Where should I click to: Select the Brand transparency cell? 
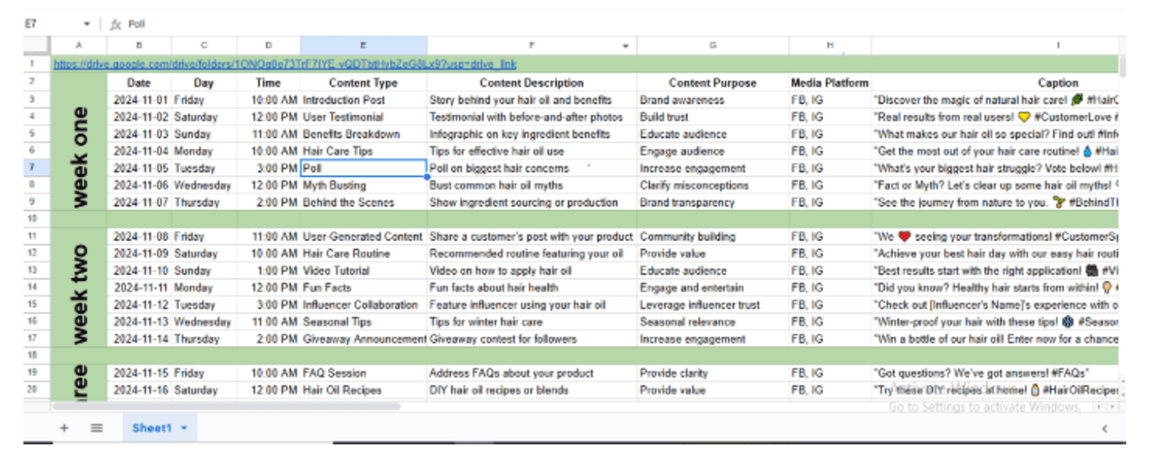click(713, 203)
